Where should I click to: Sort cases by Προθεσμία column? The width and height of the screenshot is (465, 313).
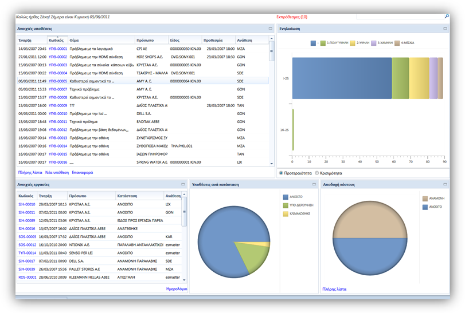point(218,40)
